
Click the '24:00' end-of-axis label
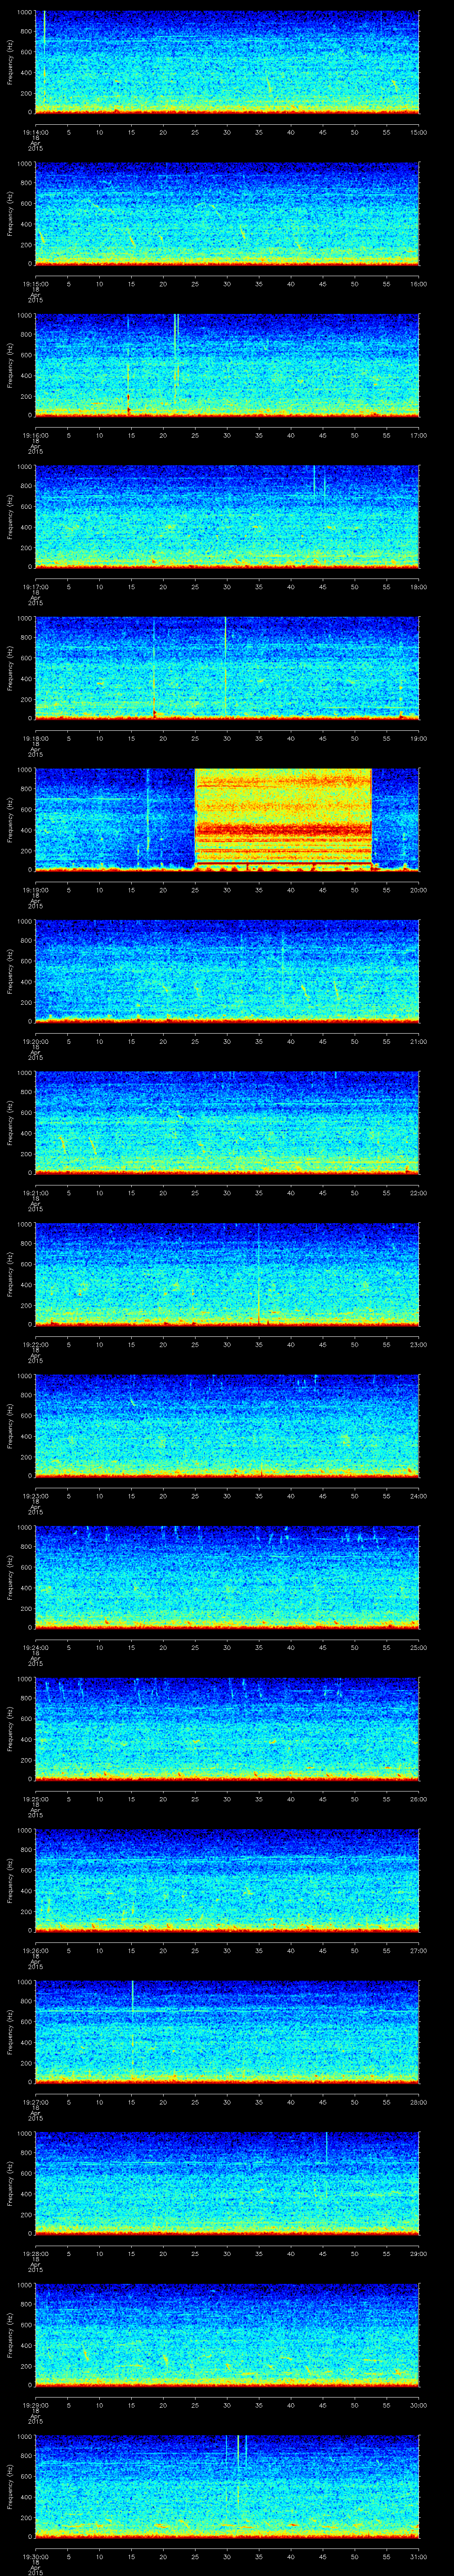point(419,1496)
